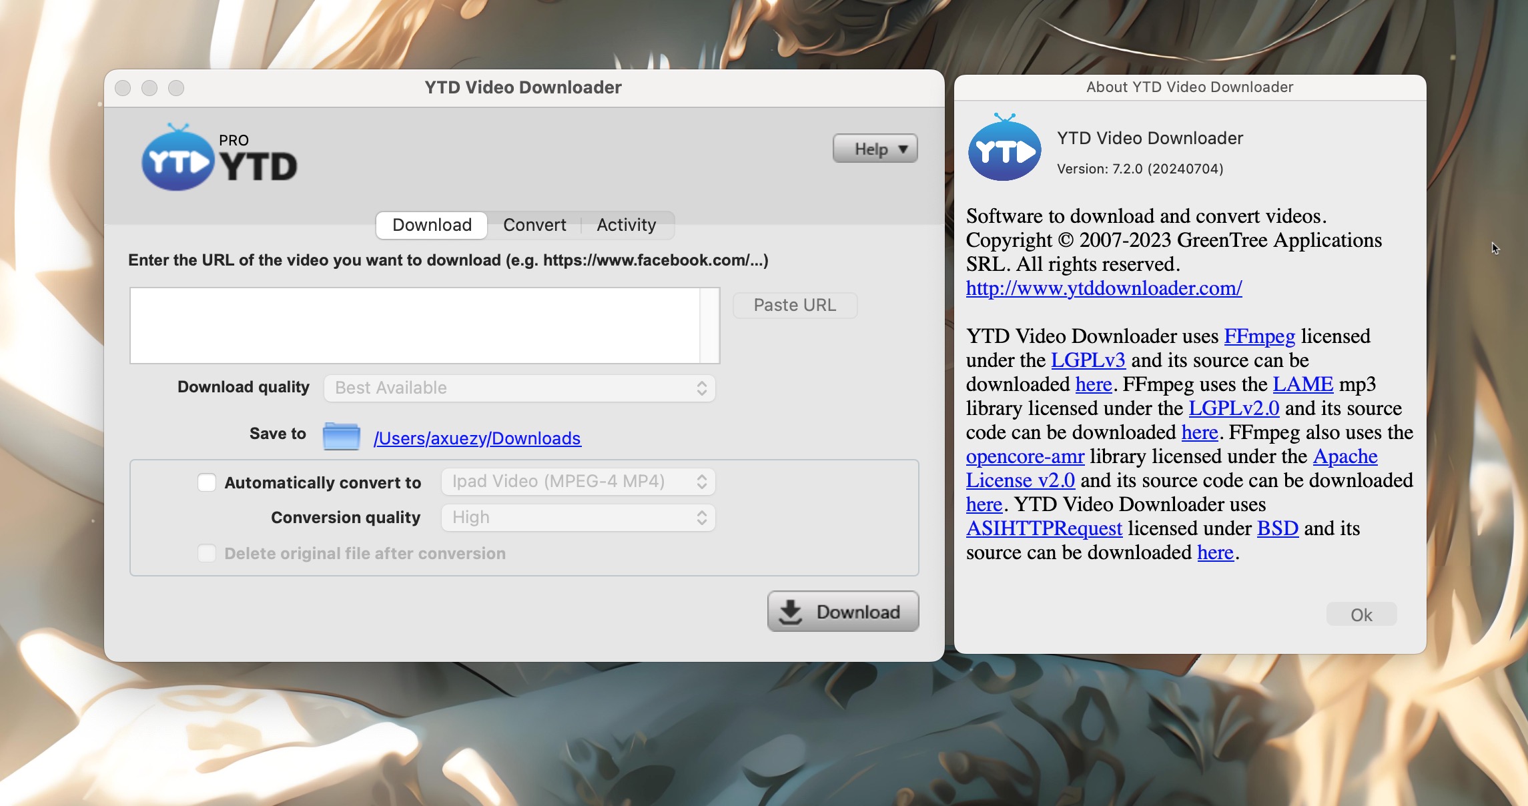Open the /Users/axuezy/Downloads path link
The image size is (1528, 806).
(477, 438)
